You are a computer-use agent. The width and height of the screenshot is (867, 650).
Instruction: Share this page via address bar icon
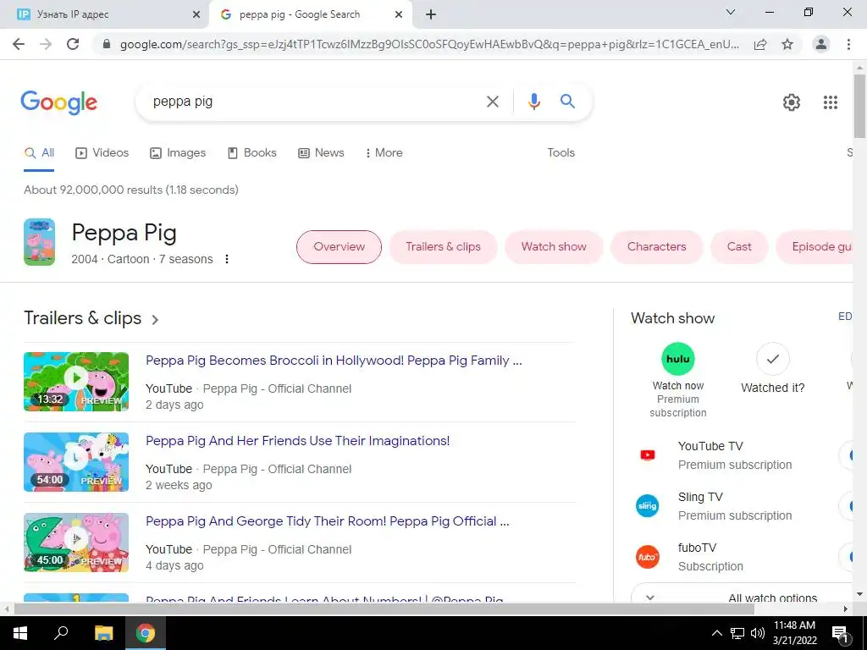760,44
